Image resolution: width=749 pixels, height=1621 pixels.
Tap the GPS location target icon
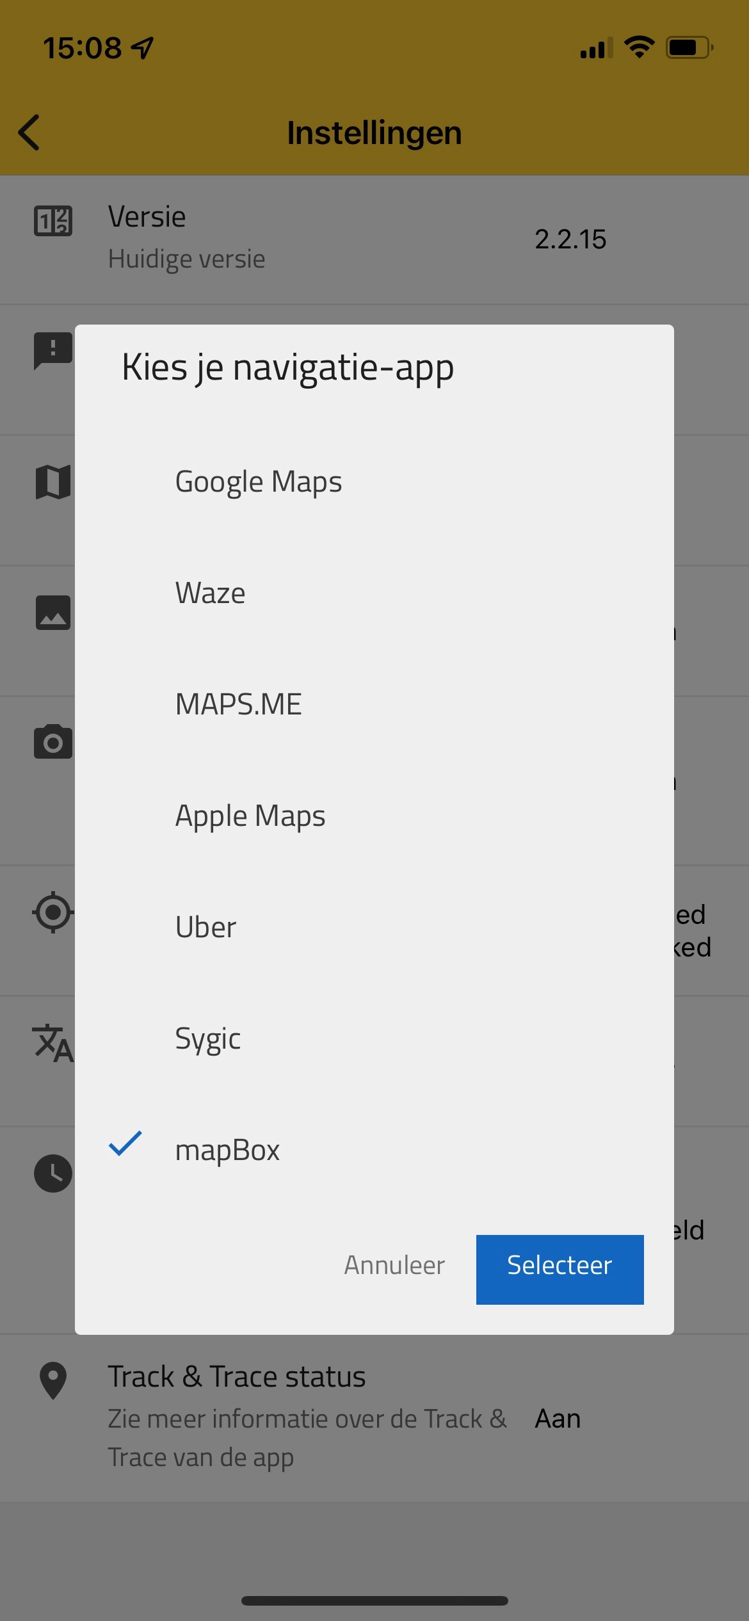point(53,912)
